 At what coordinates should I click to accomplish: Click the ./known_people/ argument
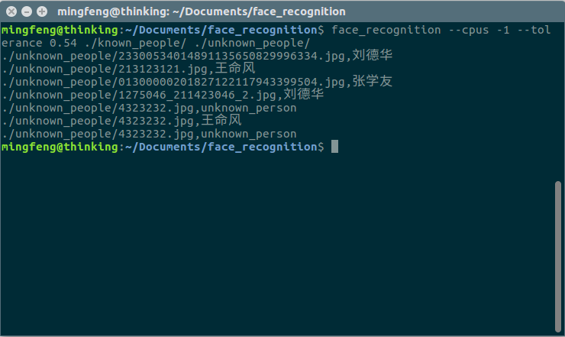(x=135, y=43)
